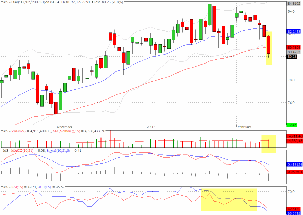Click the red 4,911,40 volume value tag
This screenshot has width=303, height=215.
(x=295, y=136)
